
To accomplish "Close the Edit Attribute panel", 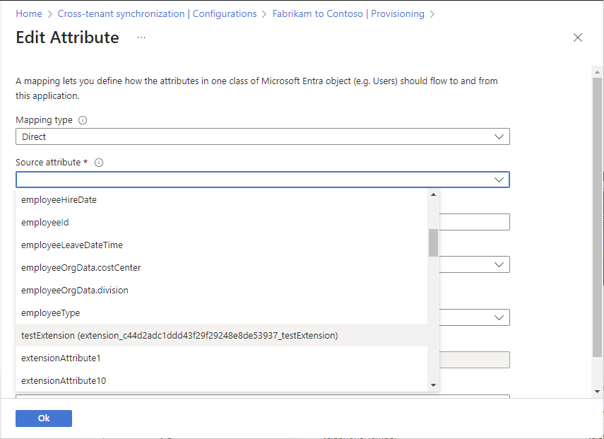I will click(578, 37).
